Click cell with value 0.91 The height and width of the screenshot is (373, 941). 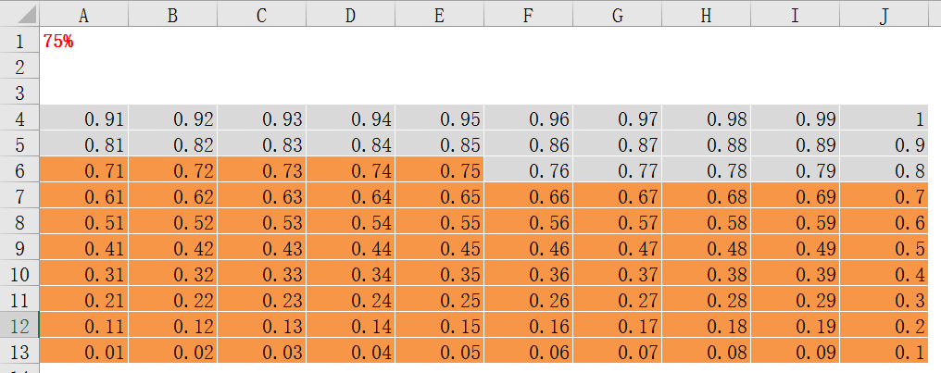coord(83,118)
